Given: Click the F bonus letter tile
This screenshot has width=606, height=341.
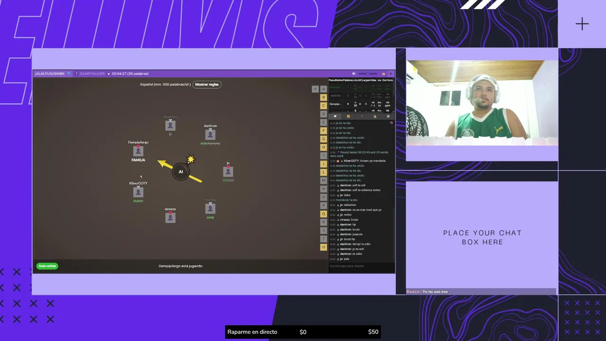Looking at the screenshot, I should 324,131.
